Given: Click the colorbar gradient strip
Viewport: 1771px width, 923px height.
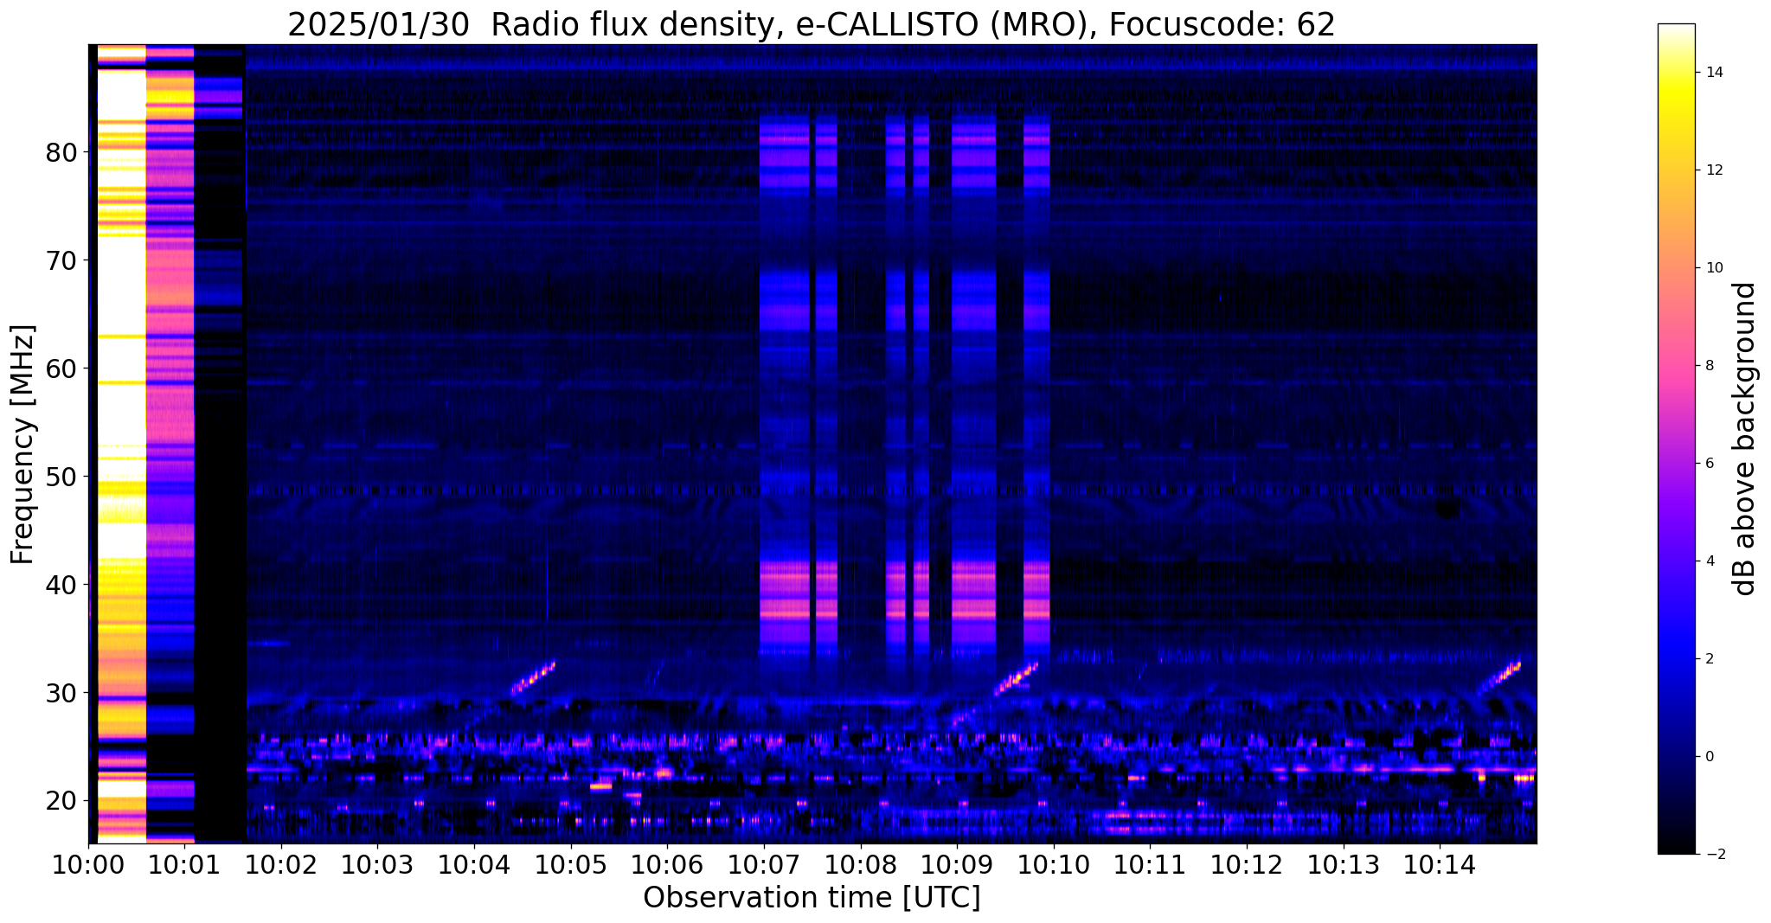Looking at the screenshot, I should [x=1676, y=439].
